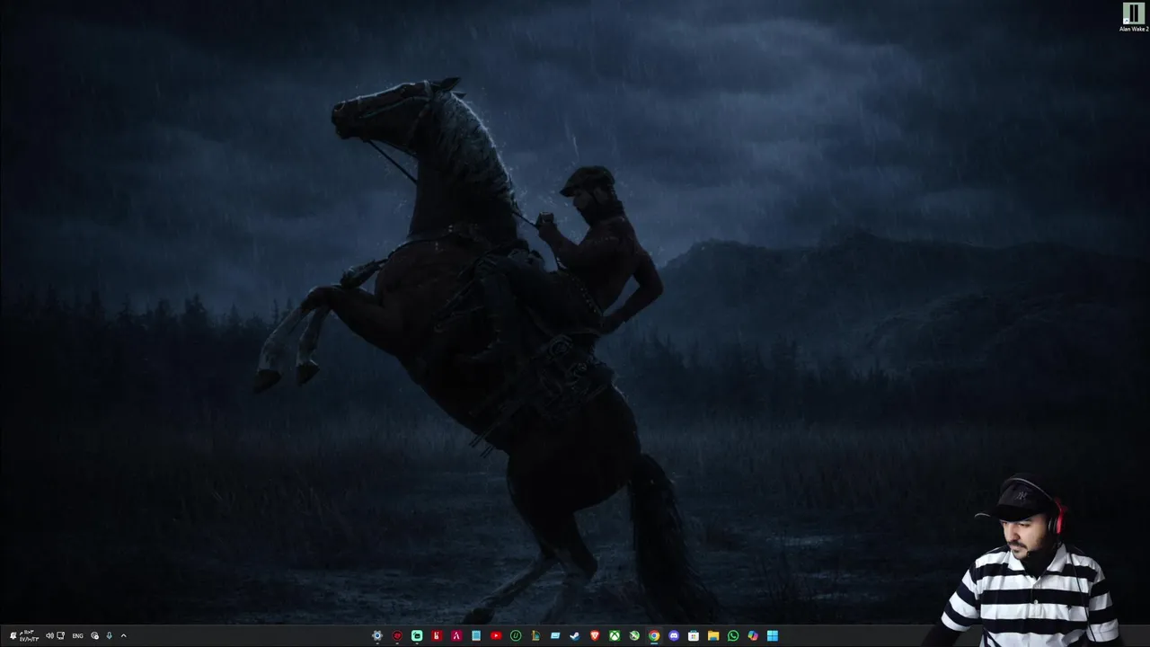Open Copilot icon on the taskbar
Viewport: 1150px width, 647px height.
753,635
